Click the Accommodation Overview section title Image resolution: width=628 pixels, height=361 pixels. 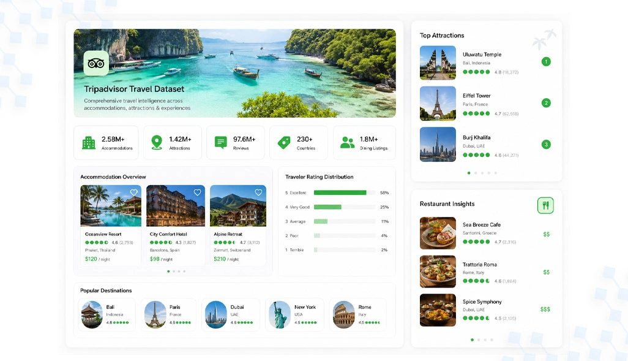coord(113,177)
